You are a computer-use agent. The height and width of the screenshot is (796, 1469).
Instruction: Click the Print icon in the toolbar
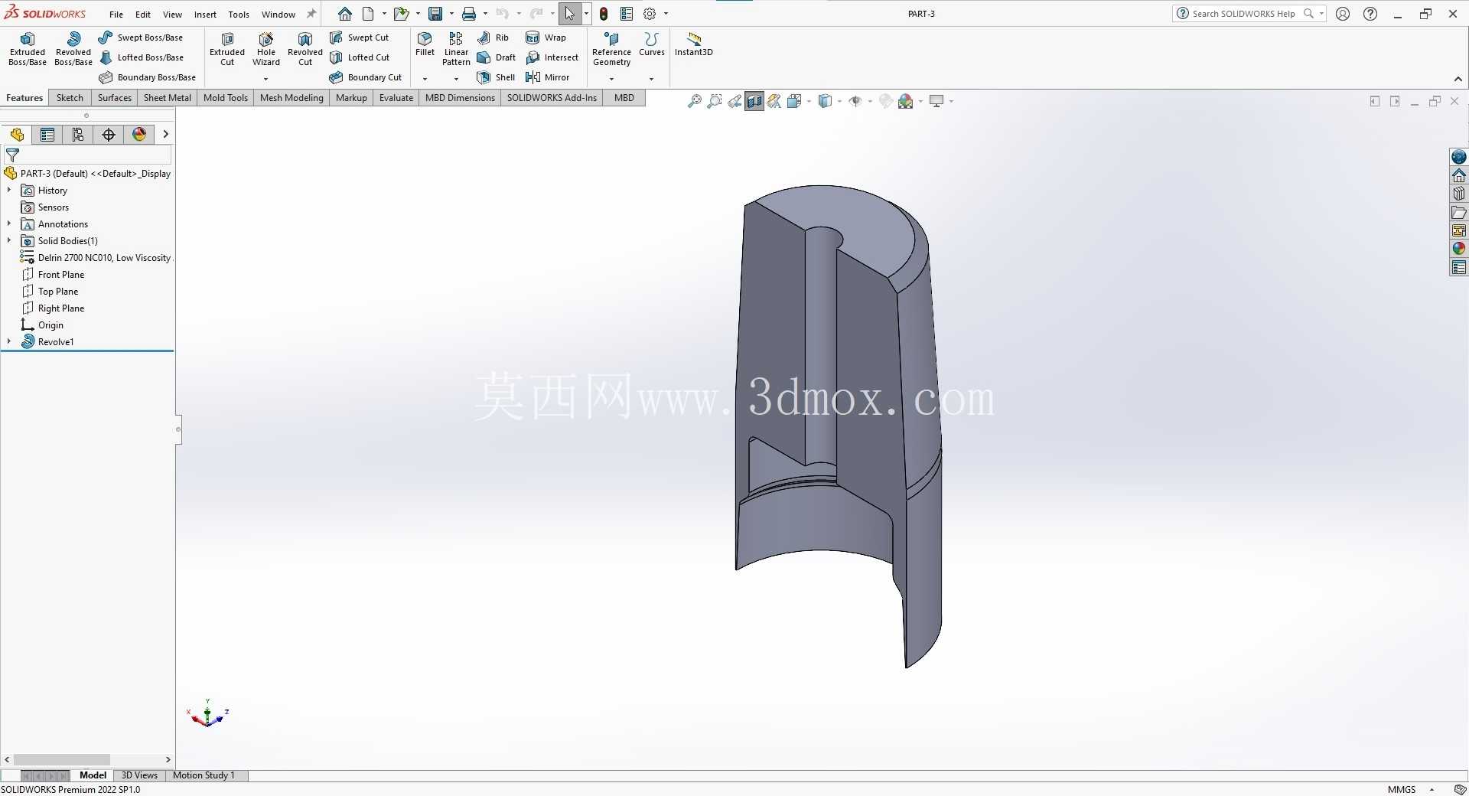pos(469,14)
